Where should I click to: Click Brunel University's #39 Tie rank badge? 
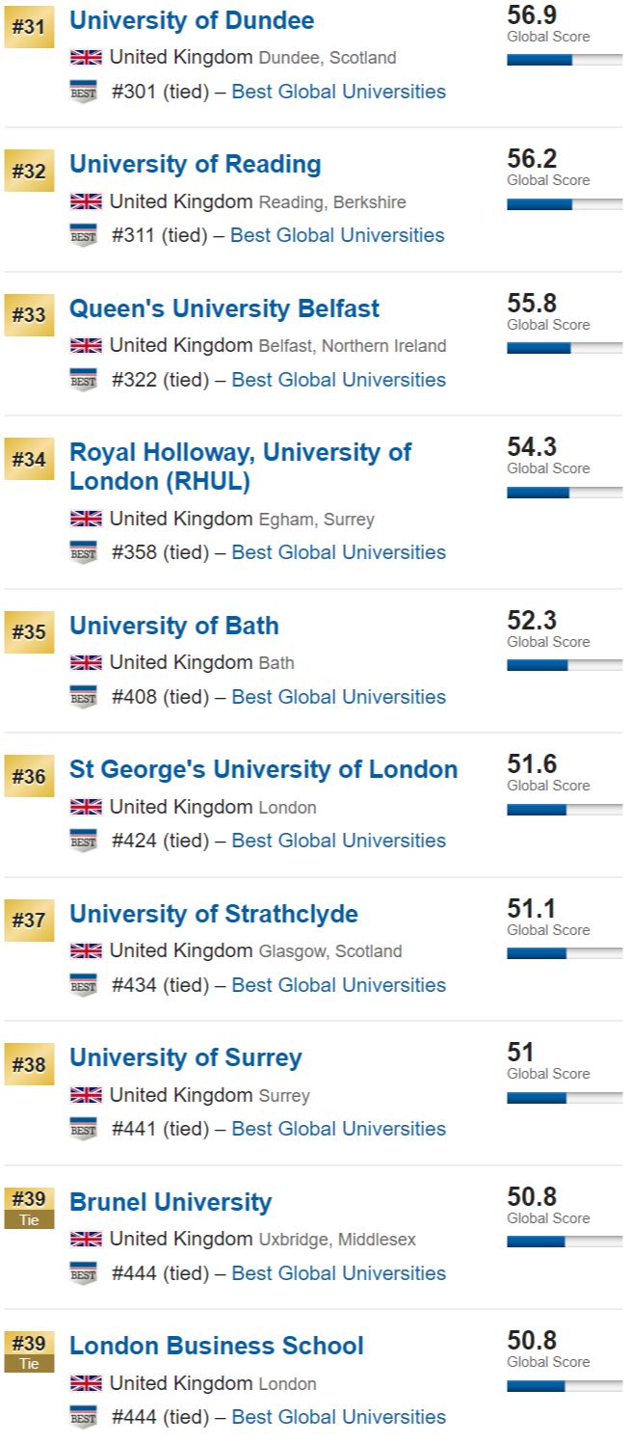pos(29,1209)
